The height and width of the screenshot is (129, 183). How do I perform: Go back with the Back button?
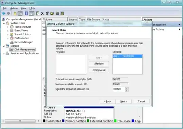(108, 101)
